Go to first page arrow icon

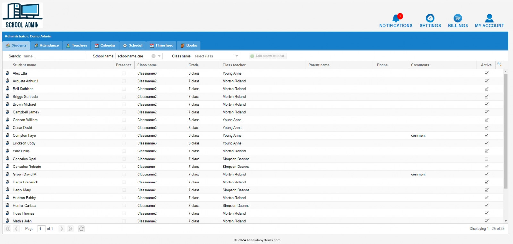click(8, 229)
